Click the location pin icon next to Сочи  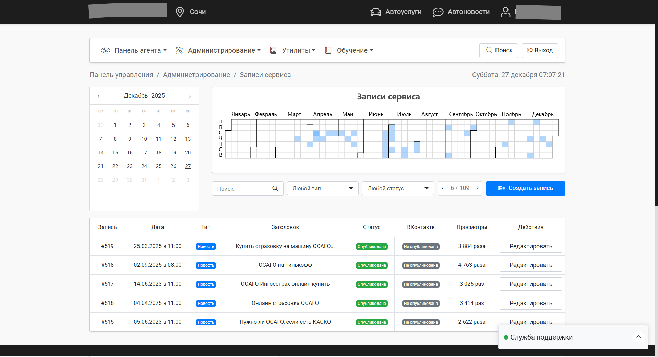[x=180, y=12]
